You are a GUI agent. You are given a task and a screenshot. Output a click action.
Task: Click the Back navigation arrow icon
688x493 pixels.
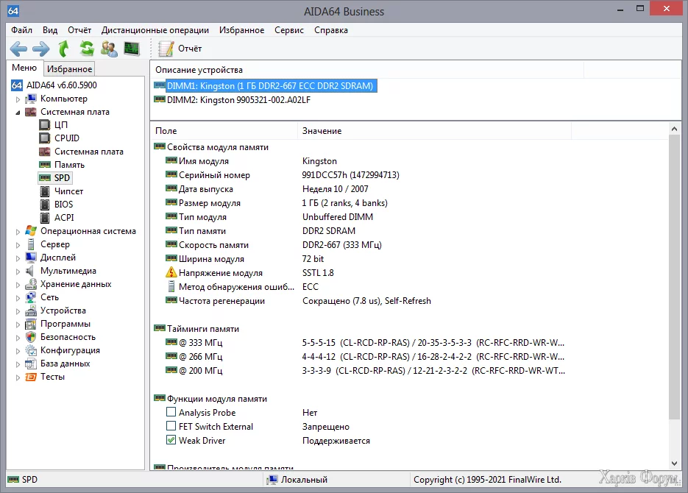point(18,49)
